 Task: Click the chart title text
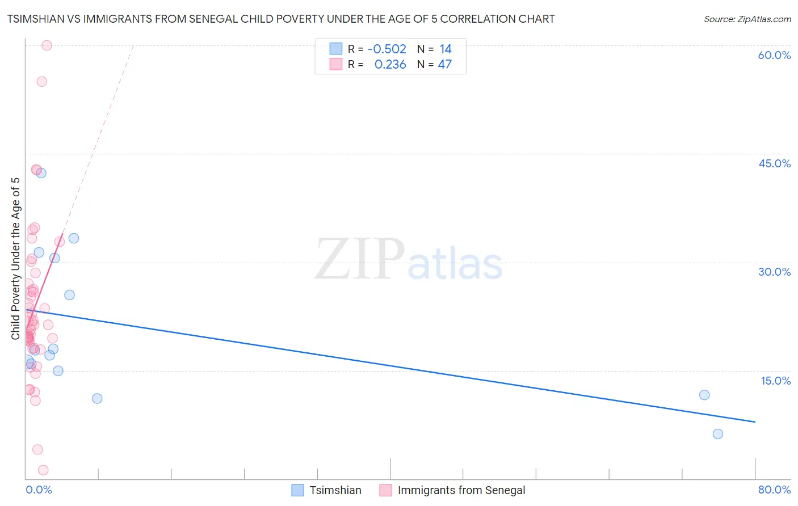281,19
